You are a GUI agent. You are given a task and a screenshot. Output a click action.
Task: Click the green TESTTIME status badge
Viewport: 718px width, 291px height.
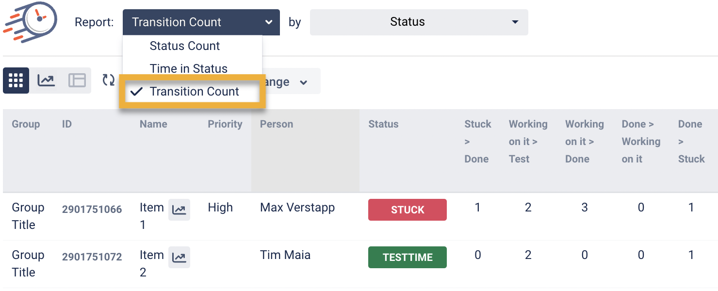(x=407, y=258)
